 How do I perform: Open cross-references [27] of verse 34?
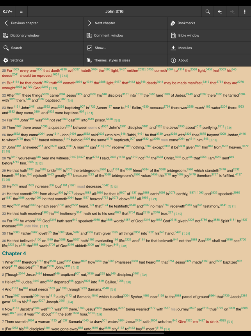(x=44, y=226)
